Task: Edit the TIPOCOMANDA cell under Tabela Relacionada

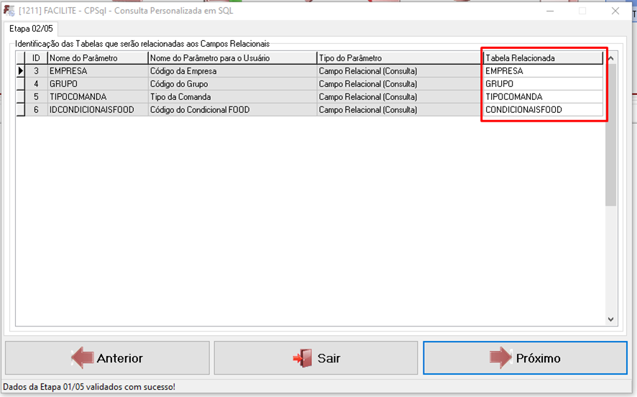Action: (543, 97)
